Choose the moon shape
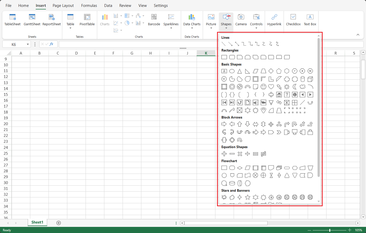Image resolution: width=366 pixels, height=233 pixels. (295, 87)
